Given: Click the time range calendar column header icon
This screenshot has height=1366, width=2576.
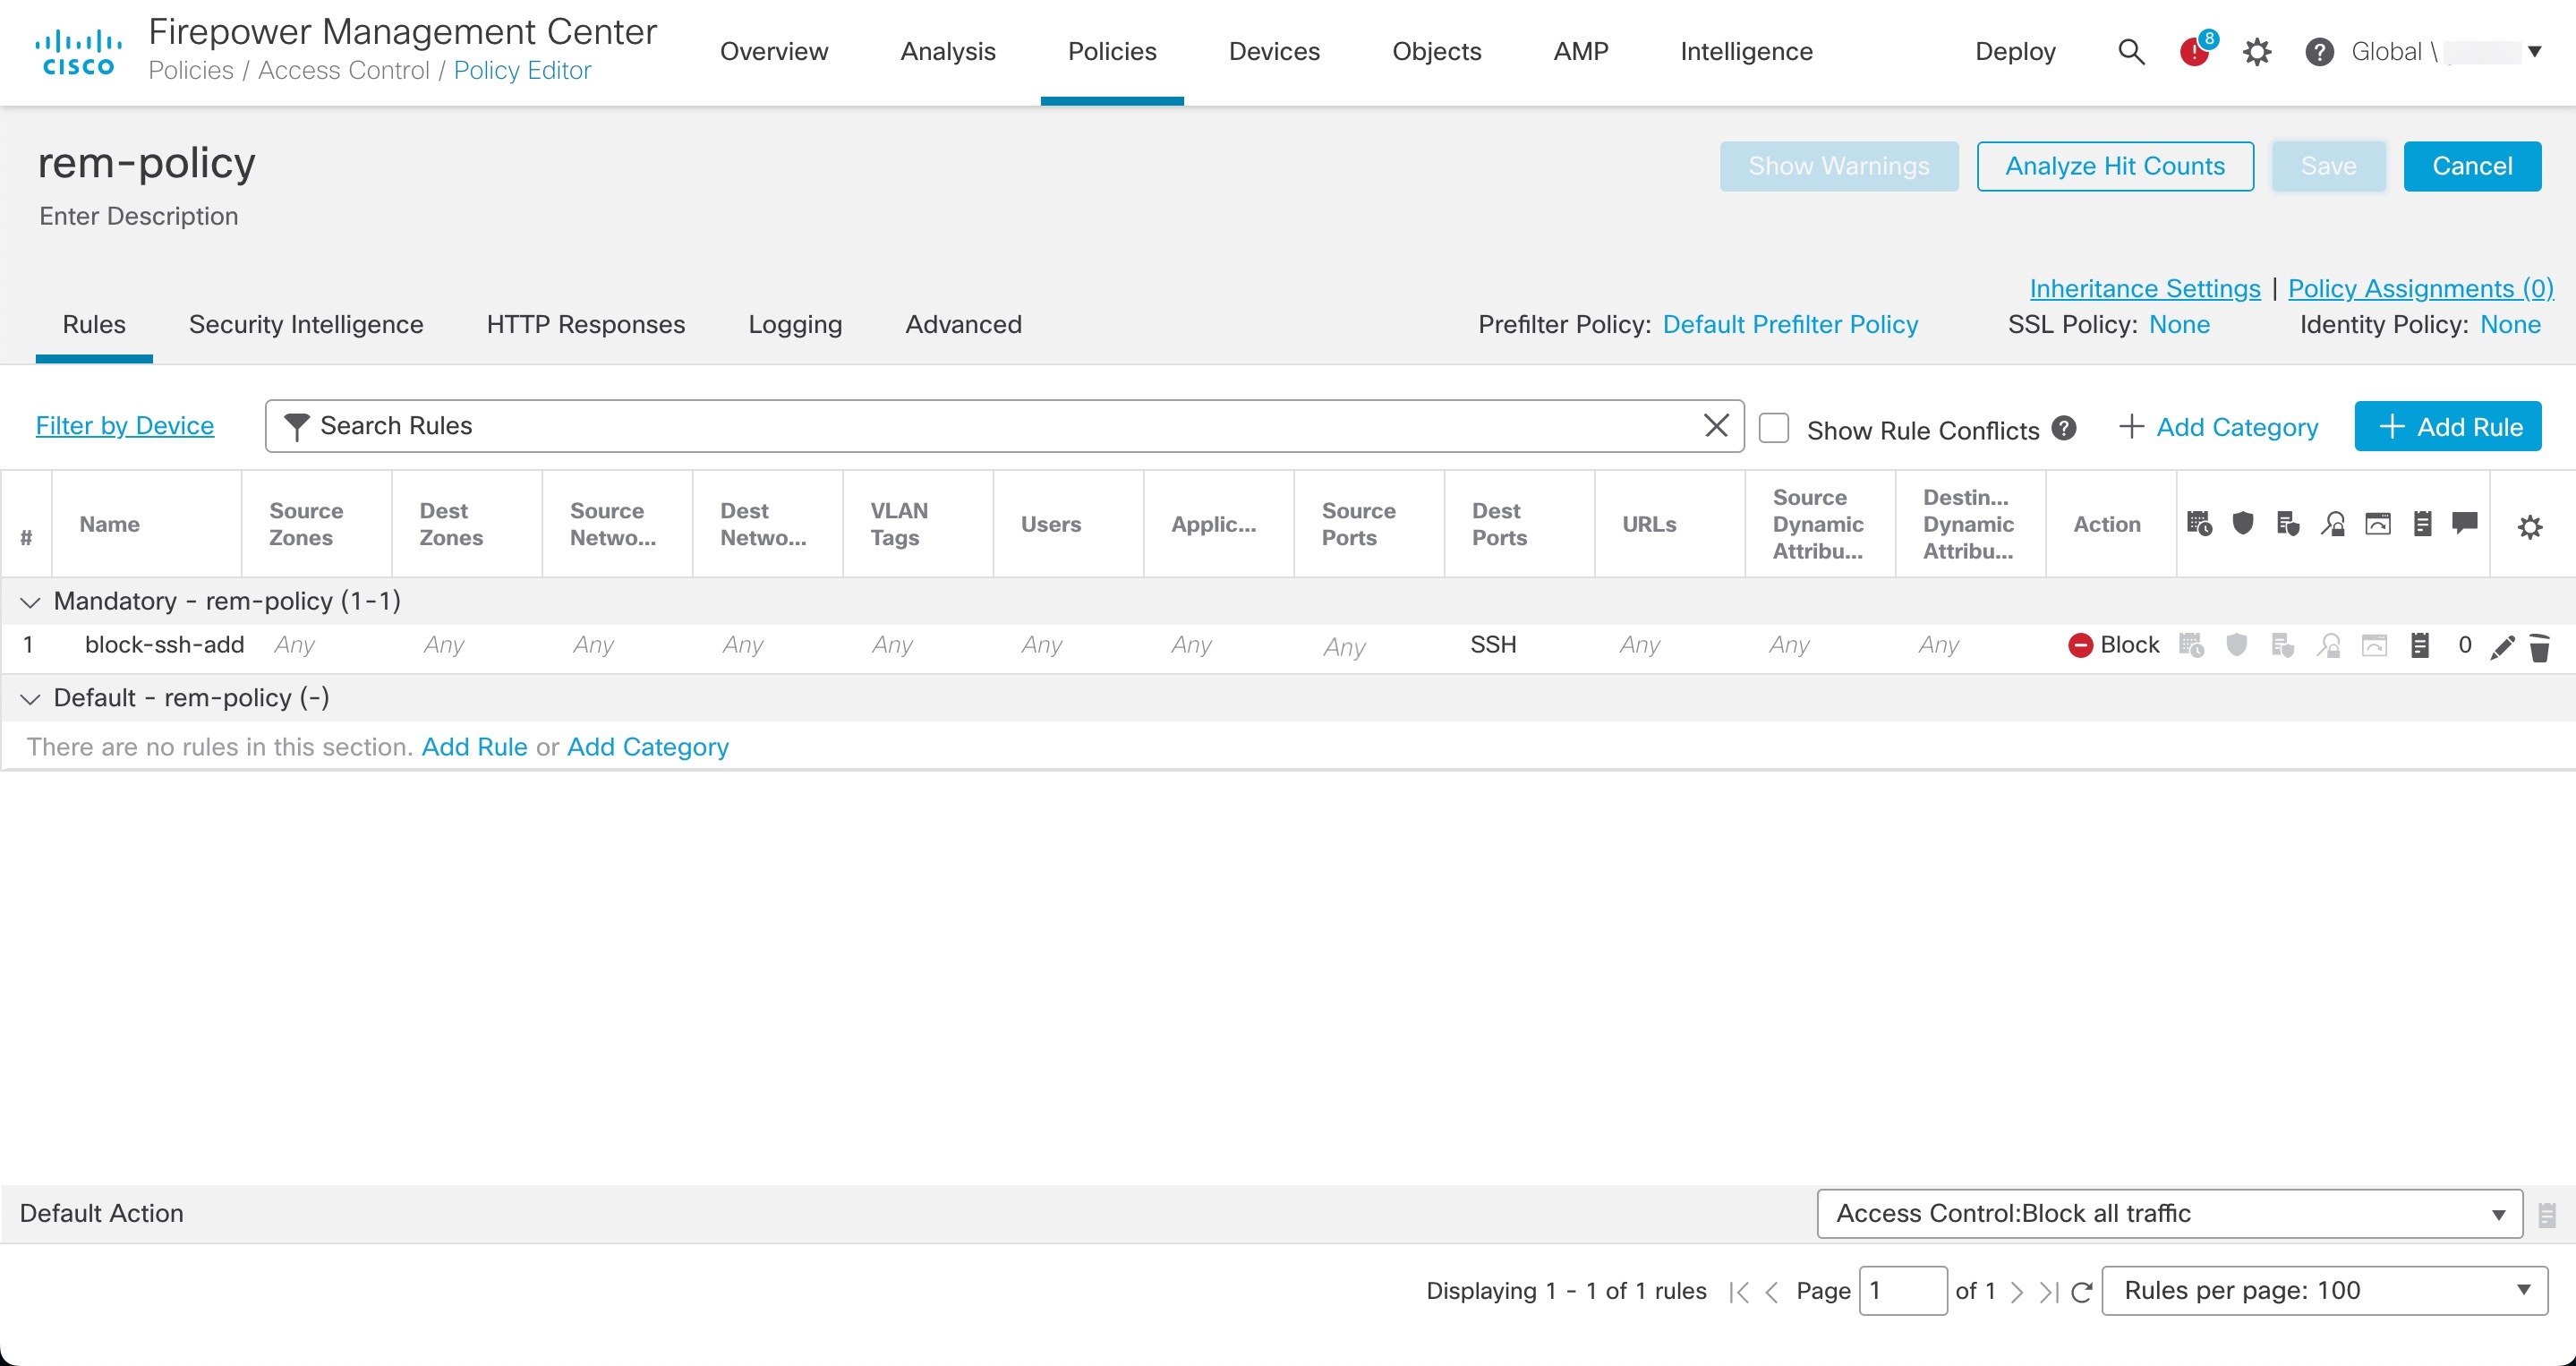Looking at the screenshot, I should pyautogui.click(x=2199, y=522).
